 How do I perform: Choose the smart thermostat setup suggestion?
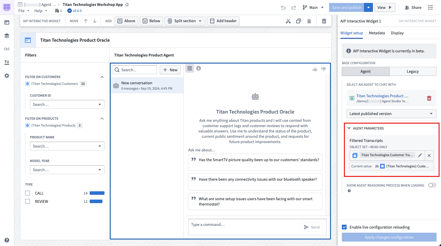(x=255, y=201)
